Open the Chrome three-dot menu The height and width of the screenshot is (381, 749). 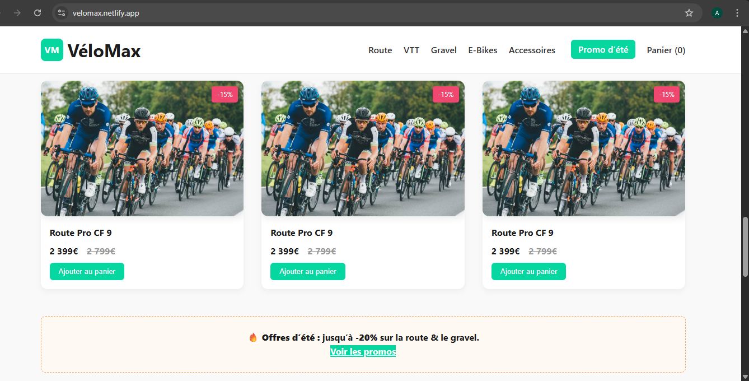(x=737, y=13)
